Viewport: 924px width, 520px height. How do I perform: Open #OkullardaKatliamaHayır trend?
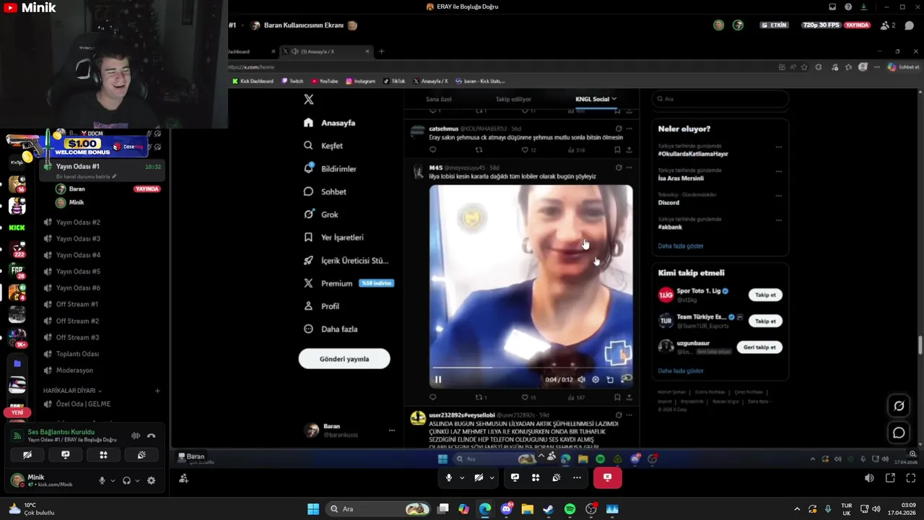click(693, 154)
